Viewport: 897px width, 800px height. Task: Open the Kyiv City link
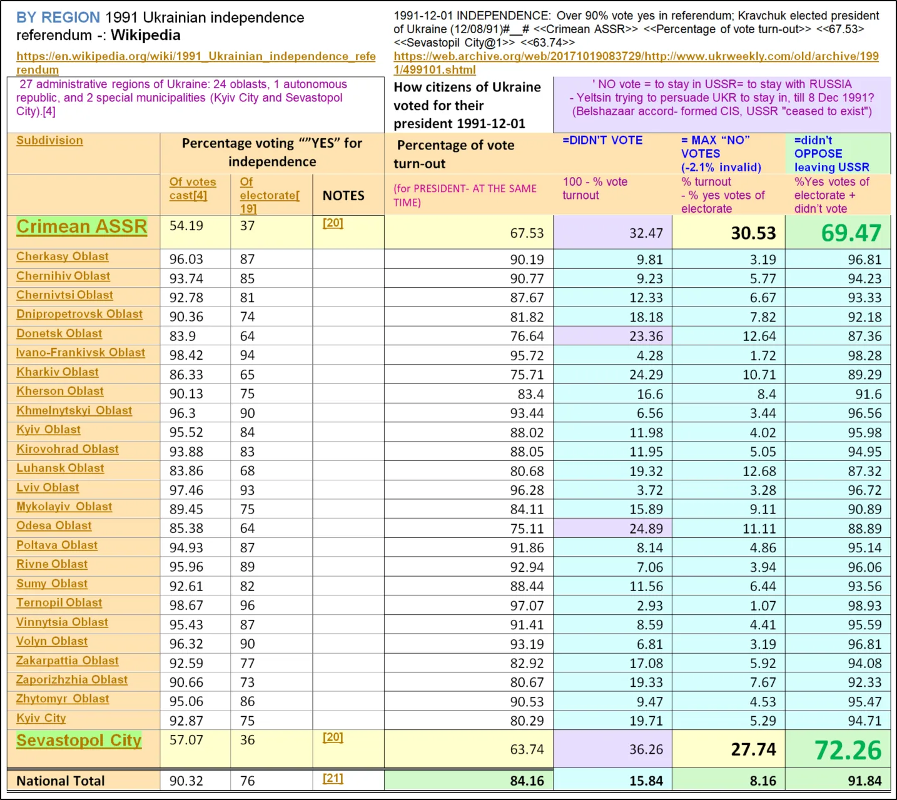click(x=41, y=718)
